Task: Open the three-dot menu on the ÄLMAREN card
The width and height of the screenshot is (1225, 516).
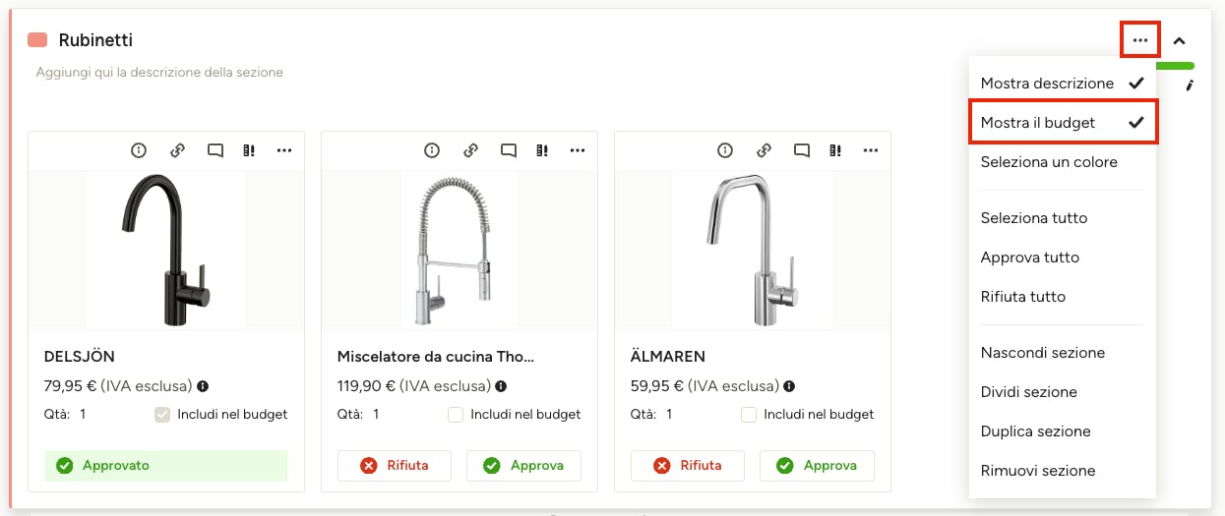Action: tap(870, 150)
